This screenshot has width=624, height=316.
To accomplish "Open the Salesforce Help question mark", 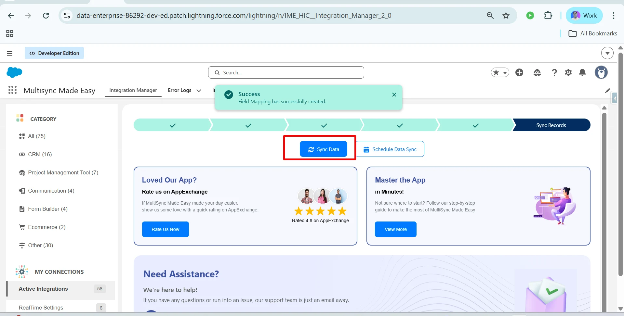I will tap(554, 72).
